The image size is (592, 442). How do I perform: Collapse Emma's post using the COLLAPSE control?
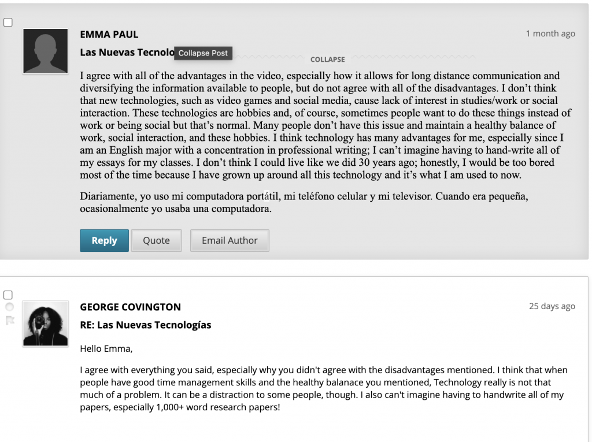coord(327,60)
